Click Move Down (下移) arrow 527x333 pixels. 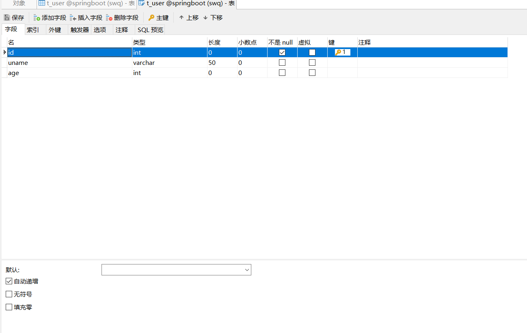(x=205, y=18)
